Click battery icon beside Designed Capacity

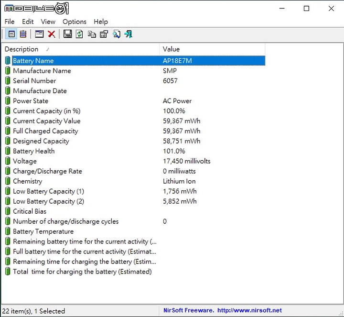click(x=8, y=141)
